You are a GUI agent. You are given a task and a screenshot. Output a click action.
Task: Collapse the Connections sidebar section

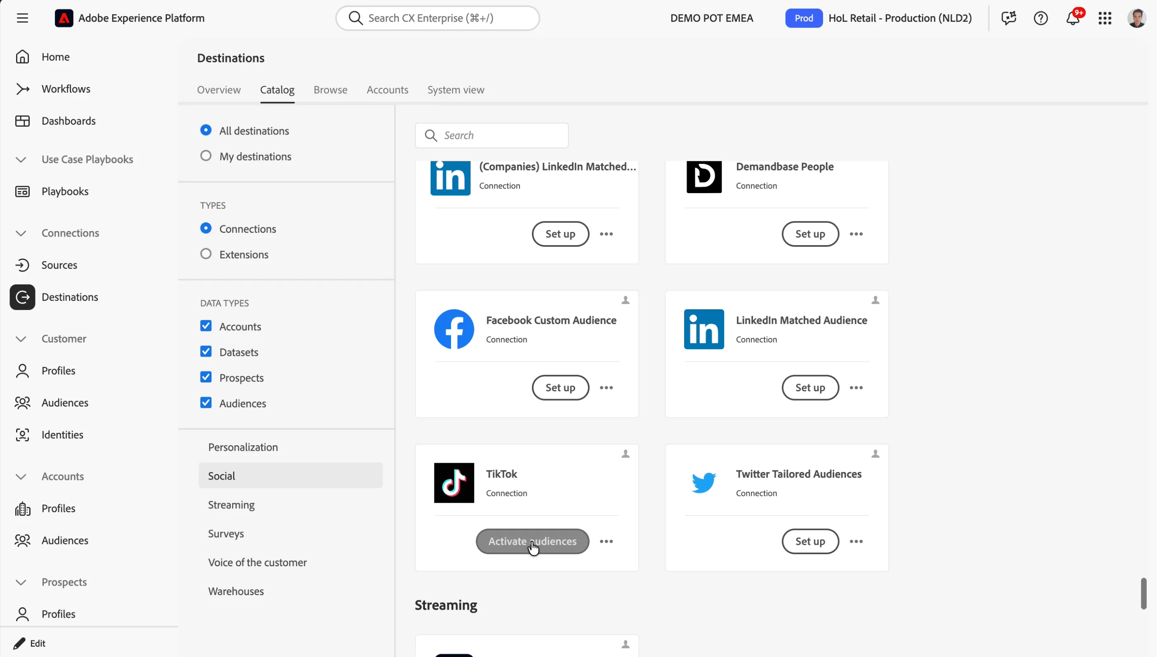(x=21, y=233)
